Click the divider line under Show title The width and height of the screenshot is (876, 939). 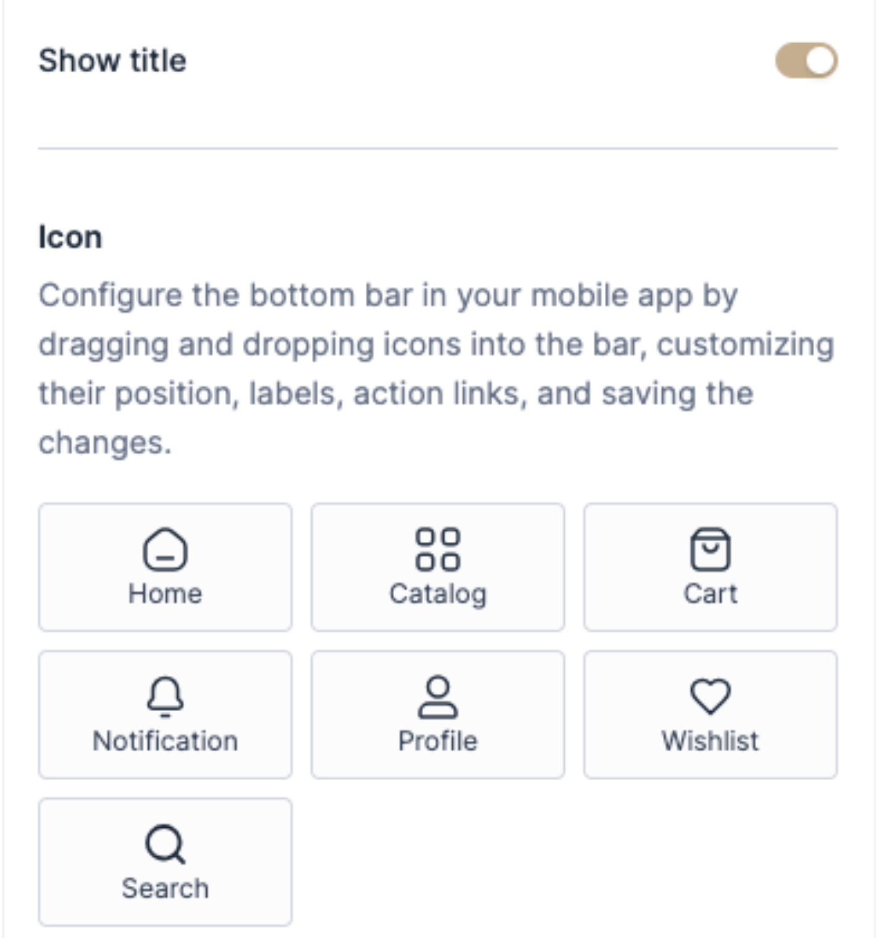pos(437,148)
